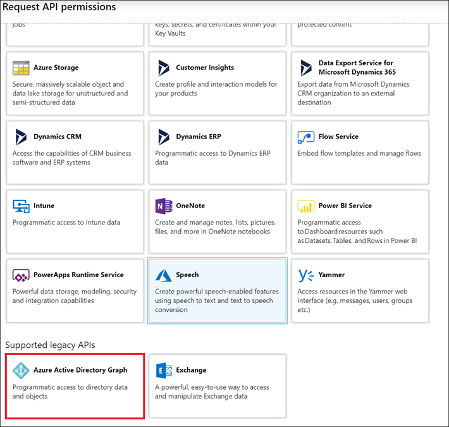Viewport: 449px width, 427px height.
Task: Click 'Programmatic access to Intune data' text
Action: [x=66, y=223]
